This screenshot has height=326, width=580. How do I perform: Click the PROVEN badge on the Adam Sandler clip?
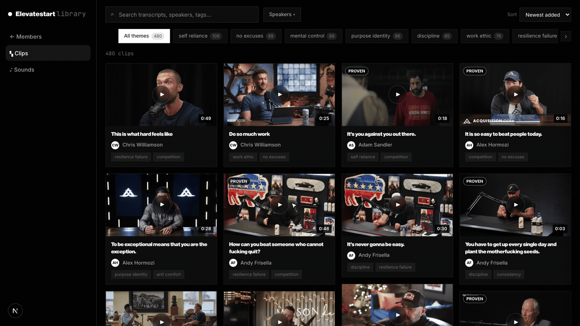[x=357, y=71]
